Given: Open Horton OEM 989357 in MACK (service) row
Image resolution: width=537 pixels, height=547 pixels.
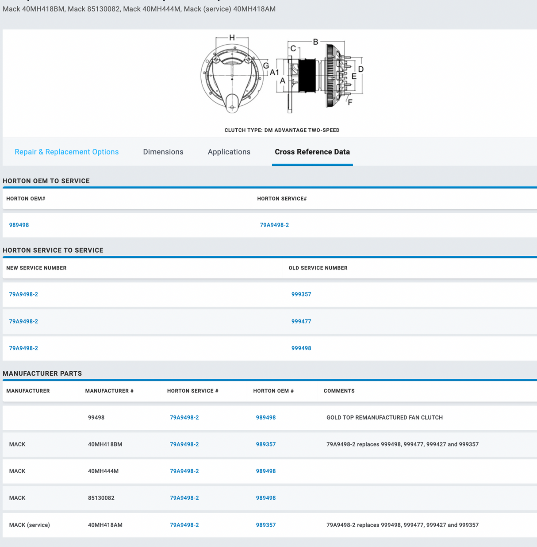Looking at the screenshot, I should pos(265,525).
